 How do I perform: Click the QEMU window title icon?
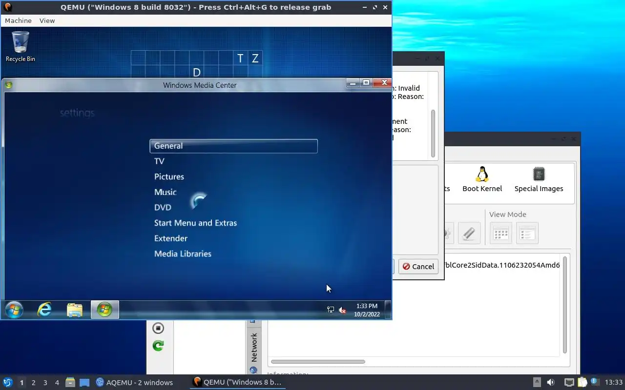click(7, 7)
